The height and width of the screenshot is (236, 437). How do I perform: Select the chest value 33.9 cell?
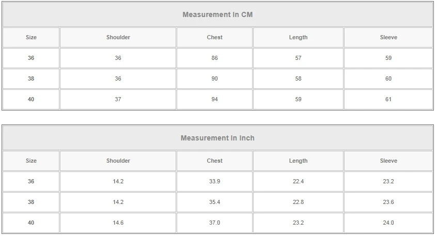pyautogui.click(x=214, y=181)
